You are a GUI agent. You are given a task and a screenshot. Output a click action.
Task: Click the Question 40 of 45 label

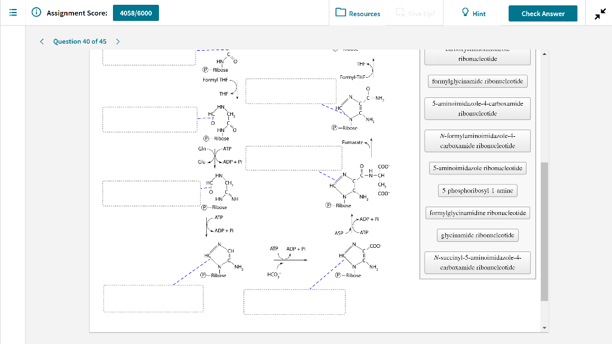pos(79,41)
